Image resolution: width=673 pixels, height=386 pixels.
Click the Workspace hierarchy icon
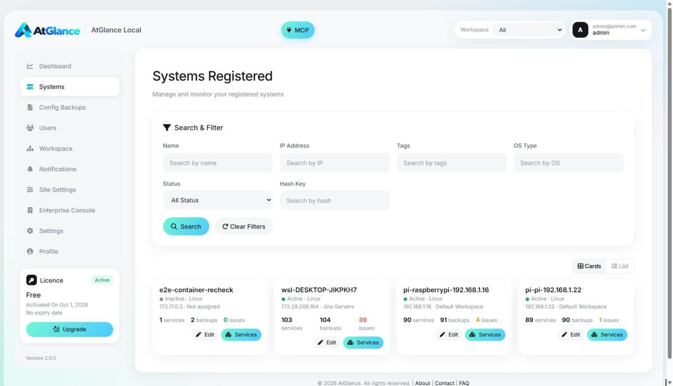pyautogui.click(x=30, y=149)
